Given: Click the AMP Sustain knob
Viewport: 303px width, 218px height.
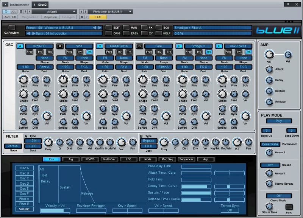Looking at the screenshot, I should 269,91.
